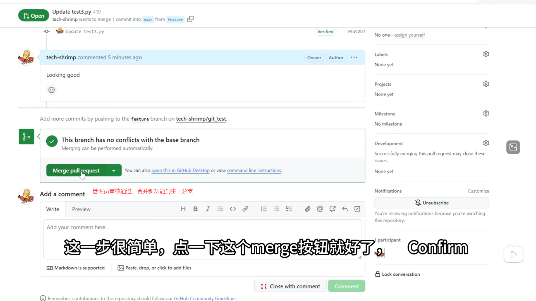The height and width of the screenshot is (301, 536).
Task: Open comment options three-dot menu
Action: click(354, 57)
